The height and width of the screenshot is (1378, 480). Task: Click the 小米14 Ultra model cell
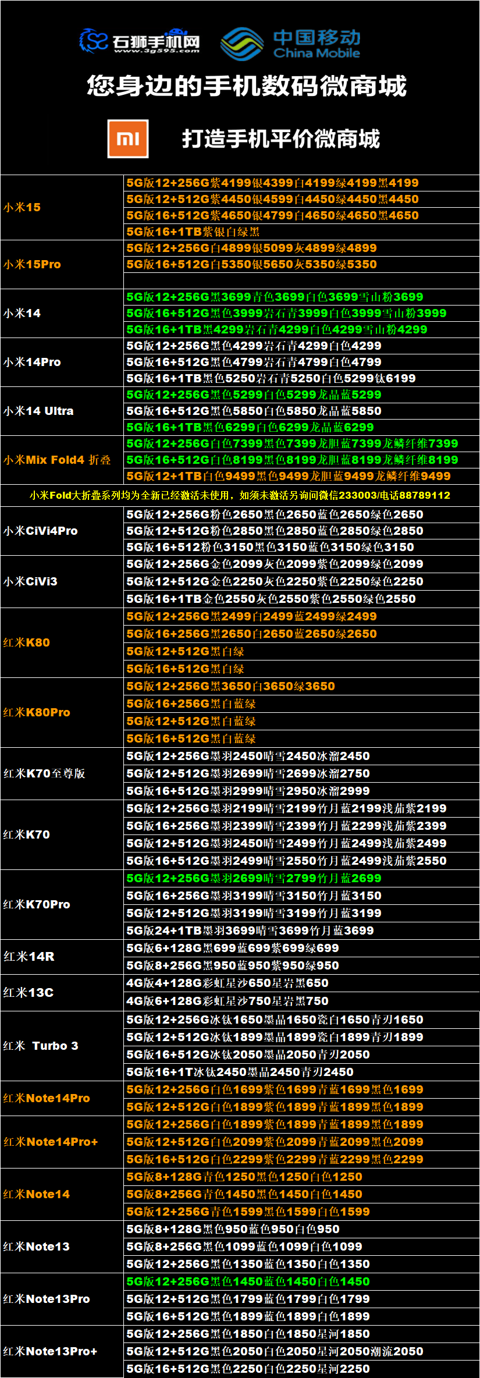[62, 411]
